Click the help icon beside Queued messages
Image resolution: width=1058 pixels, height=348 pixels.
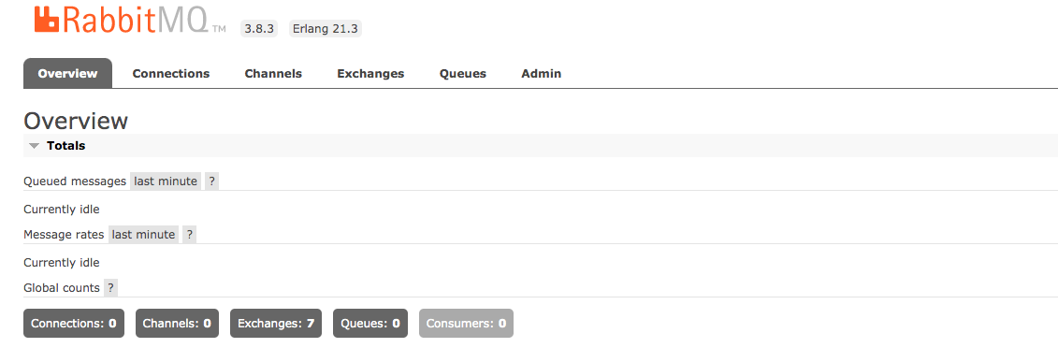pos(211,181)
